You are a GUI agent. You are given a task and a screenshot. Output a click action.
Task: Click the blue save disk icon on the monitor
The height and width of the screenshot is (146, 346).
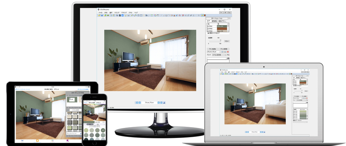[x=102, y=15]
